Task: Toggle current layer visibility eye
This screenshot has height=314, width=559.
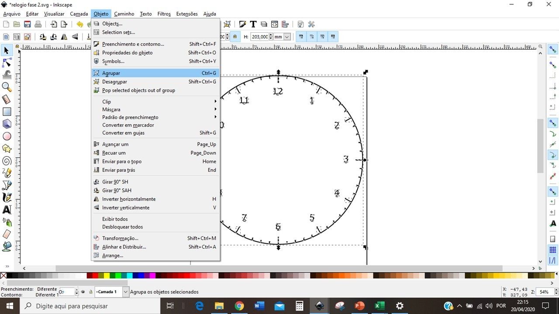Action: pos(83,292)
